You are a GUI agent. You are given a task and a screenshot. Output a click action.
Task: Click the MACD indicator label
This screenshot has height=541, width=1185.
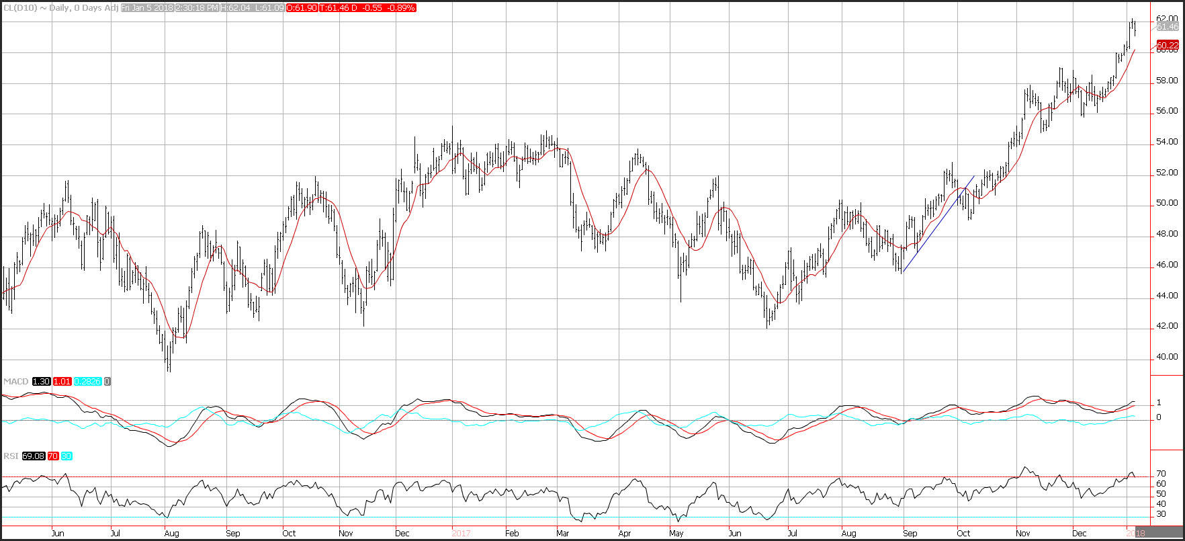point(15,381)
